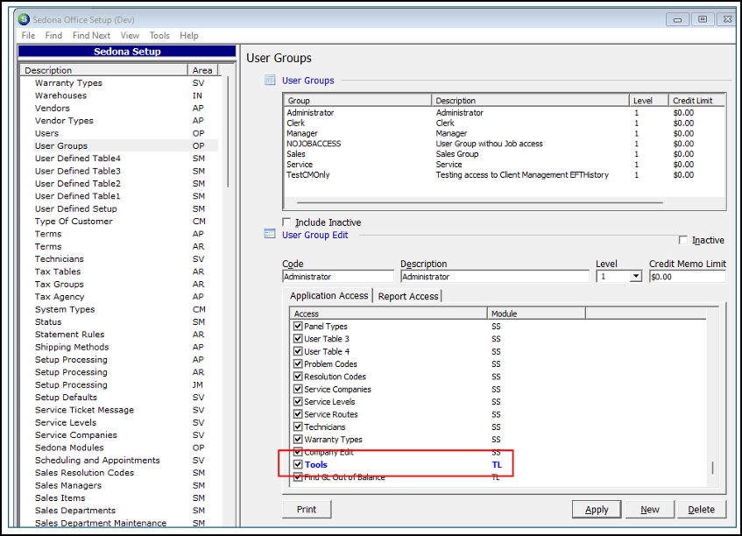Open the Help menu
This screenshot has height=536, width=742.
pyautogui.click(x=189, y=36)
